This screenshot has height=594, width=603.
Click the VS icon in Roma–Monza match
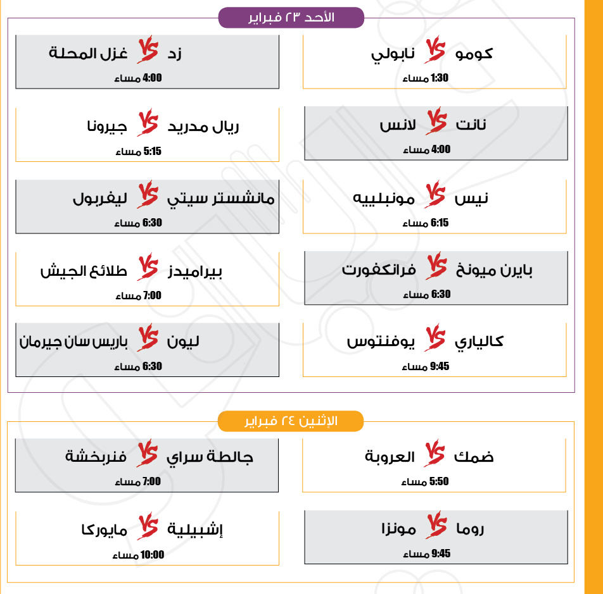tap(436, 527)
